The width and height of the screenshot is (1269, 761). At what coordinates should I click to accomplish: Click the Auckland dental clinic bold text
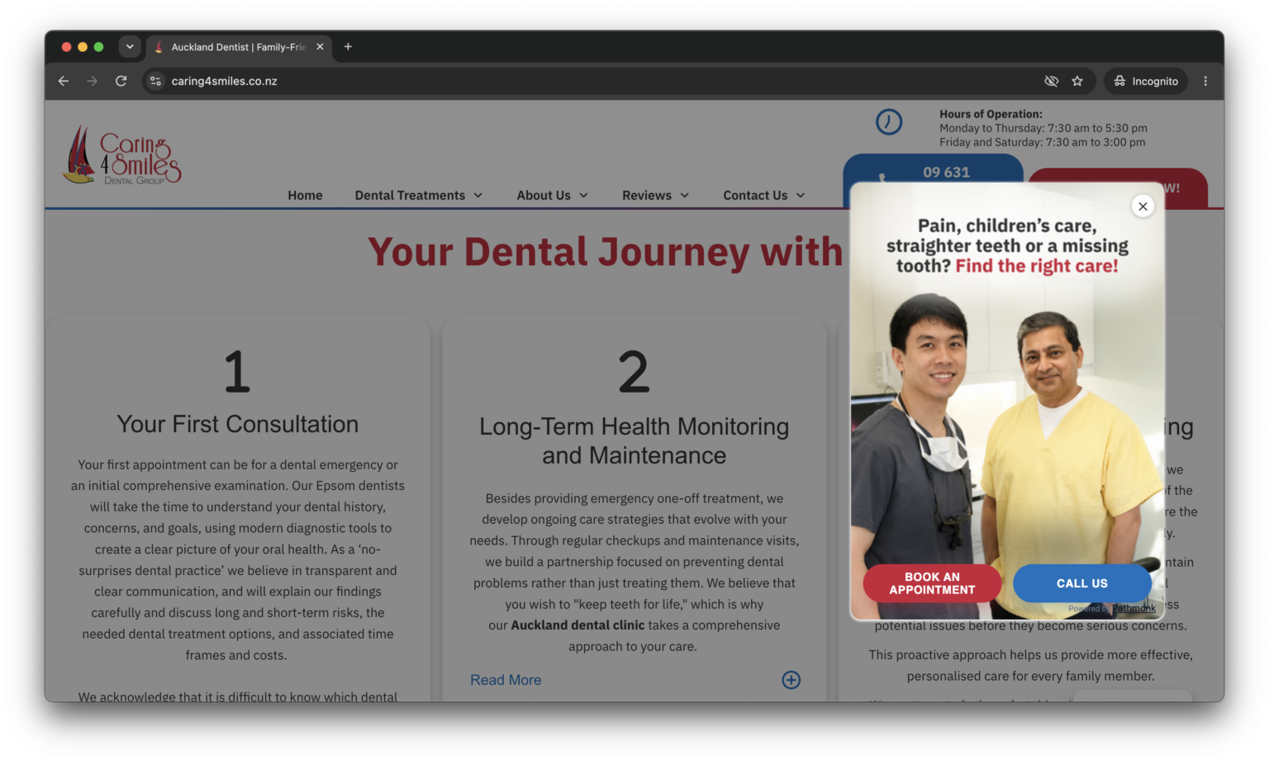[577, 625]
